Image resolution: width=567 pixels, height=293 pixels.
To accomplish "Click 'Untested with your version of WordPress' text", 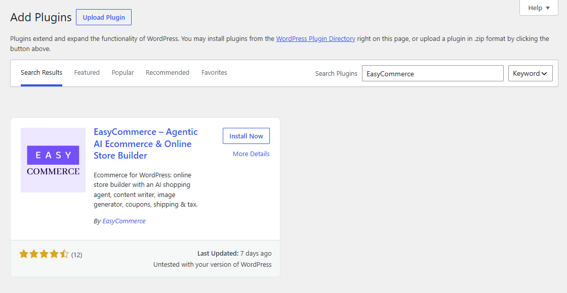I will [212, 265].
